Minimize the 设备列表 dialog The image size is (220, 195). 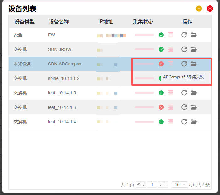pyautogui.click(x=199, y=8)
